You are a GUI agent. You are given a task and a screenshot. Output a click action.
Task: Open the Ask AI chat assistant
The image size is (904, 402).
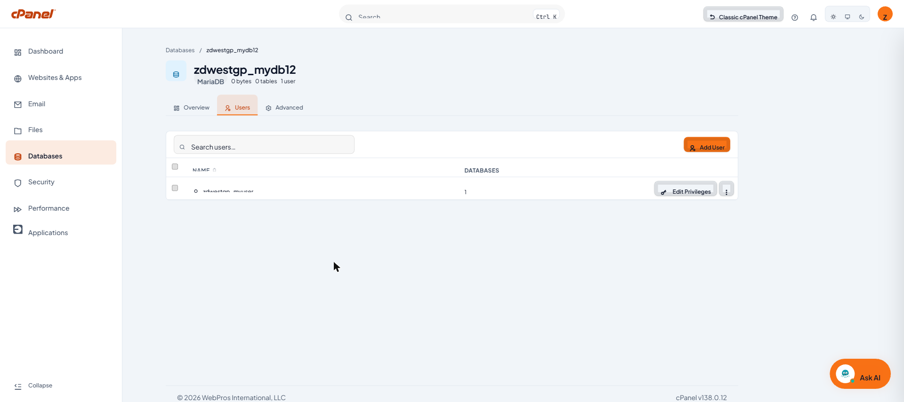click(x=860, y=374)
